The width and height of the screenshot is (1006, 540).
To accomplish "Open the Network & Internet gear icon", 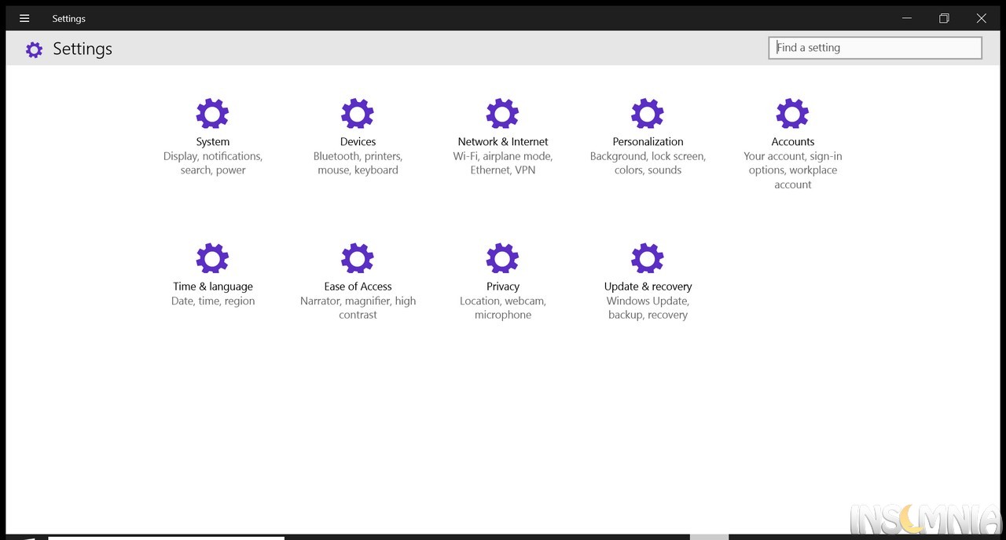I will 502,114.
